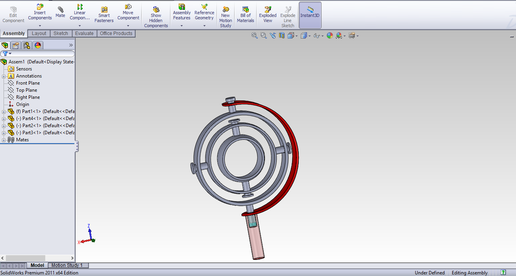Click the Exploded View tool
516x276 pixels.
point(268,15)
